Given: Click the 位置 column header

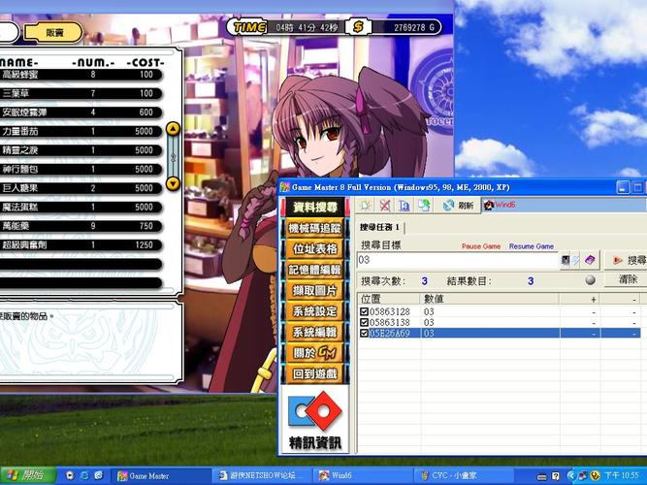Looking at the screenshot, I should click(x=389, y=299).
